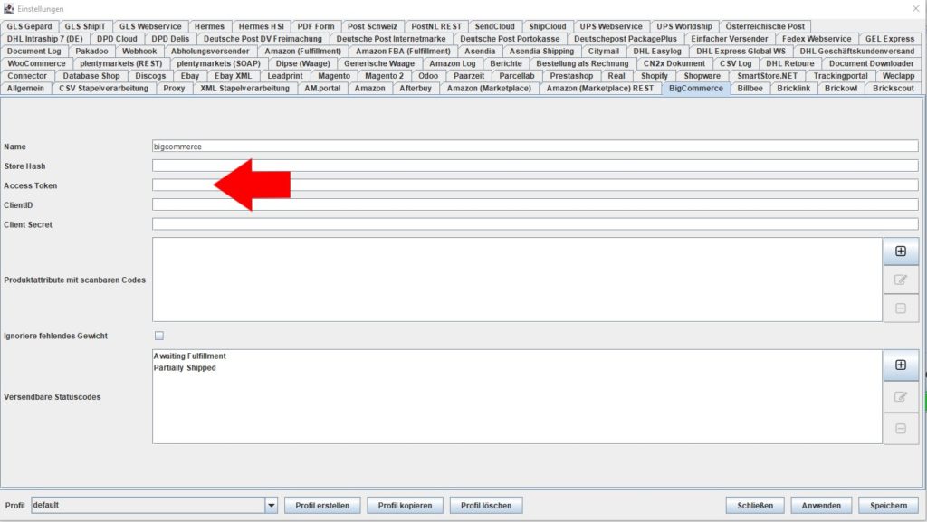Open the Trackingportal tab
Screen dimensions: 927x522
(x=841, y=76)
